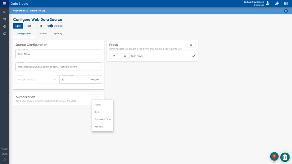Select API Key authorization option

coord(99,127)
